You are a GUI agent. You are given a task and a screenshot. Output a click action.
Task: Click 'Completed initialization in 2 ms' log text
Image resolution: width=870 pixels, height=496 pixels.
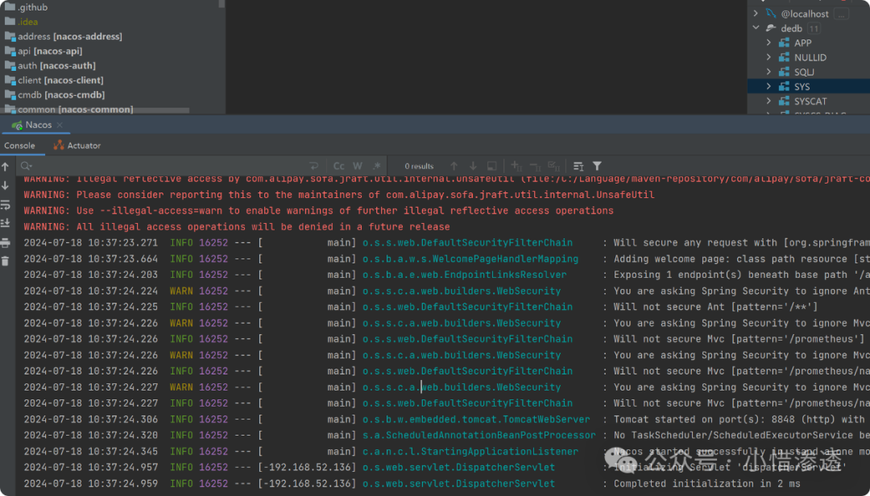click(707, 483)
